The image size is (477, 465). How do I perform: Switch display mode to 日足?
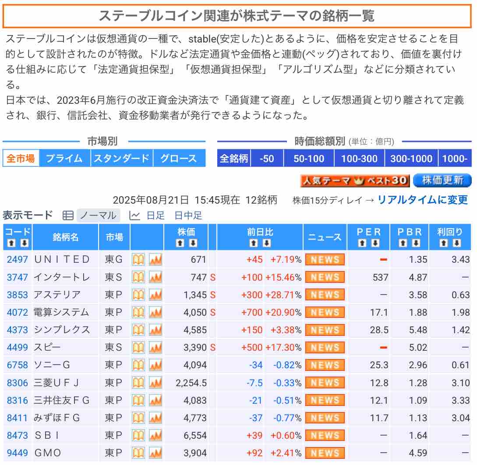point(155,215)
